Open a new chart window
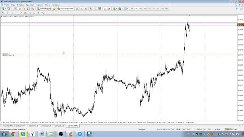This screenshot has height=137, width=244. click(3, 9)
